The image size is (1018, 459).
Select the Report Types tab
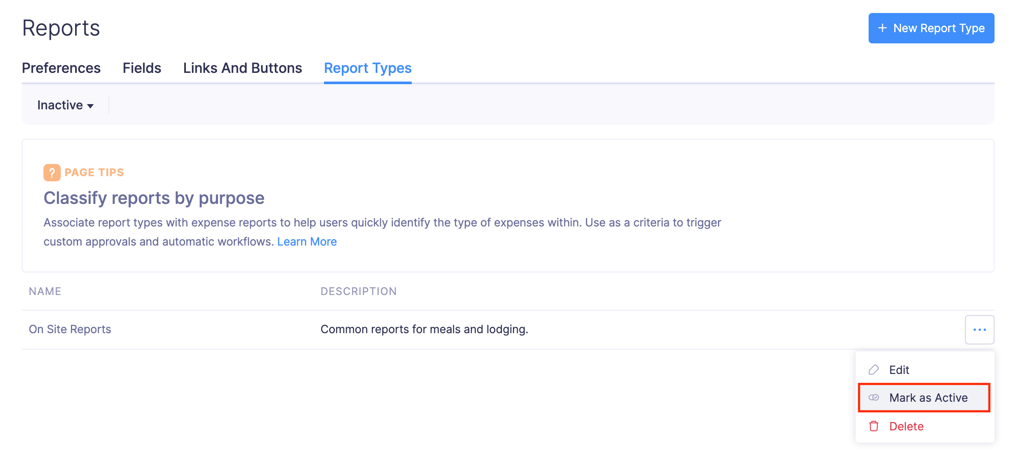(x=367, y=68)
